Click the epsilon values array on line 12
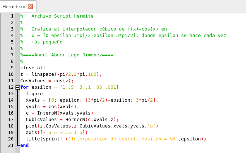This screenshot has height=153, width=246. pyautogui.click(x=89, y=87)
